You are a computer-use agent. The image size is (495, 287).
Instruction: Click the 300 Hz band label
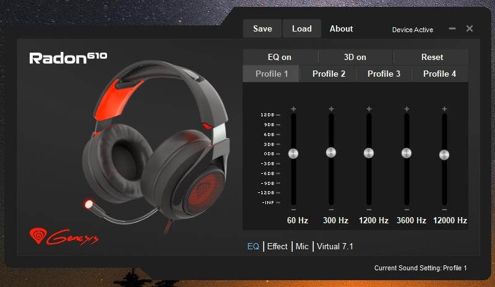(335, 220)
